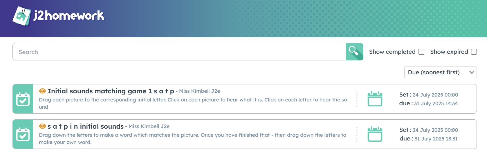Image resolution: width=487 pixels, height=161 pixels.
Task: Click the orange eye icon beside s a t p i n
Action: pos(42,126)
